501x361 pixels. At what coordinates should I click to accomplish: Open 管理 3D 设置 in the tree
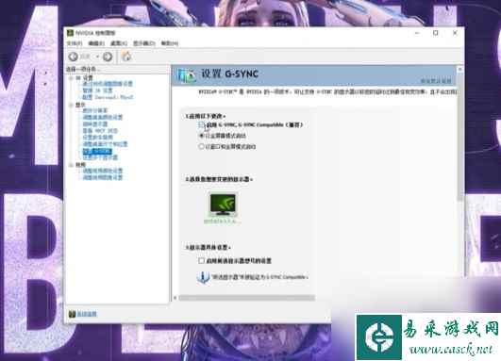pos(97,90)
